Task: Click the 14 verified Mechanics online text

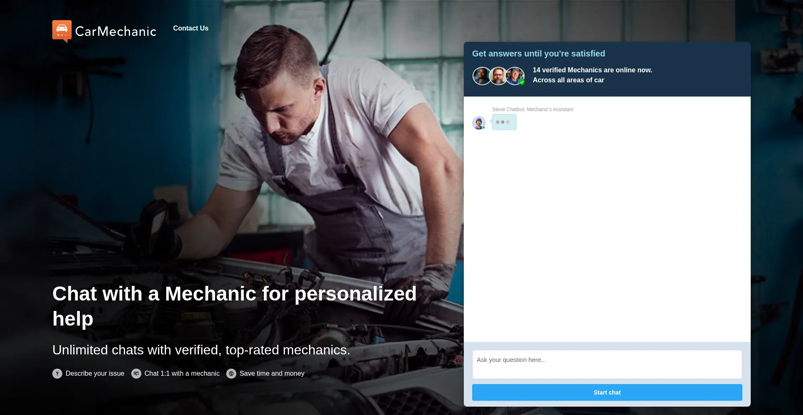Action: (x=592, y=70)
